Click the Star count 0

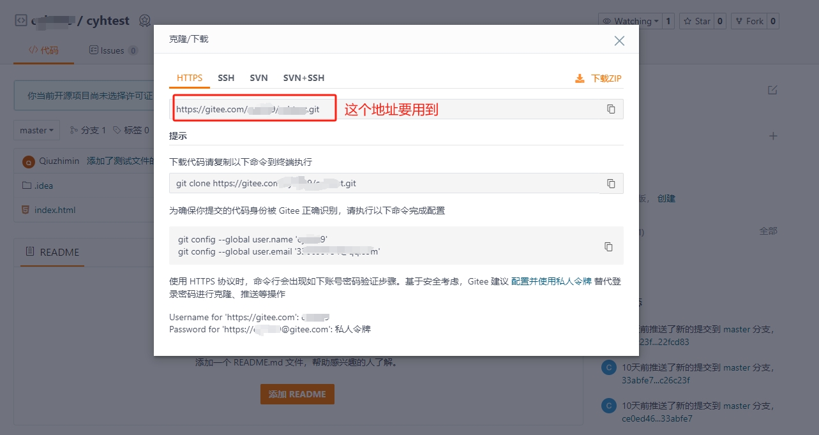point(720,21)
